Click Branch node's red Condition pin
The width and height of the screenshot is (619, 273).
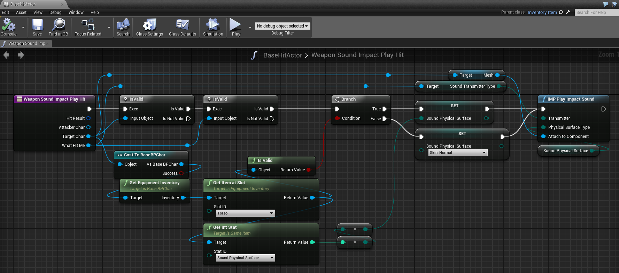337,118
